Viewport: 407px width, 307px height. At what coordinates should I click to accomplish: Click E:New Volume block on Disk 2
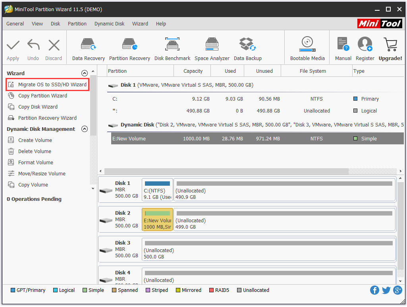click(x=157, y=220)
